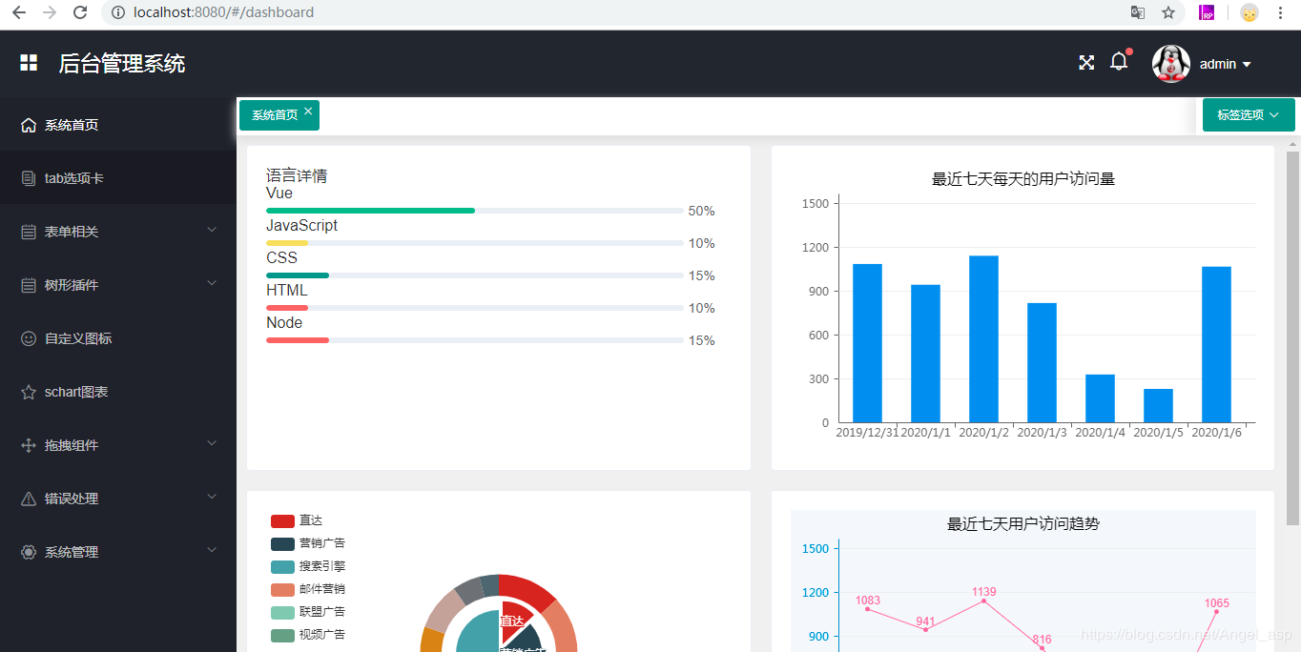Screen dimensions: 1301x652
Task: Expand the 表单相关 submenu chevron
Action: tap(212, 230)
